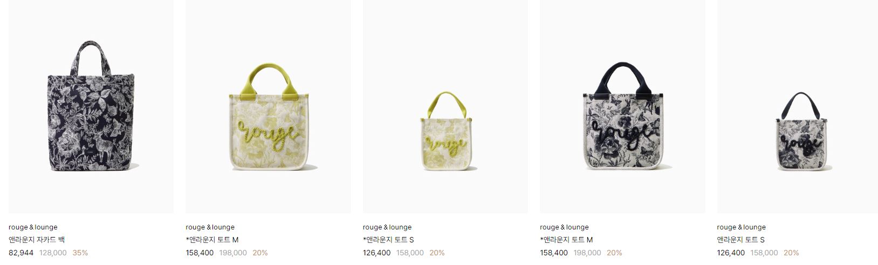Click the 82,944 sale price

click(21, 253)
